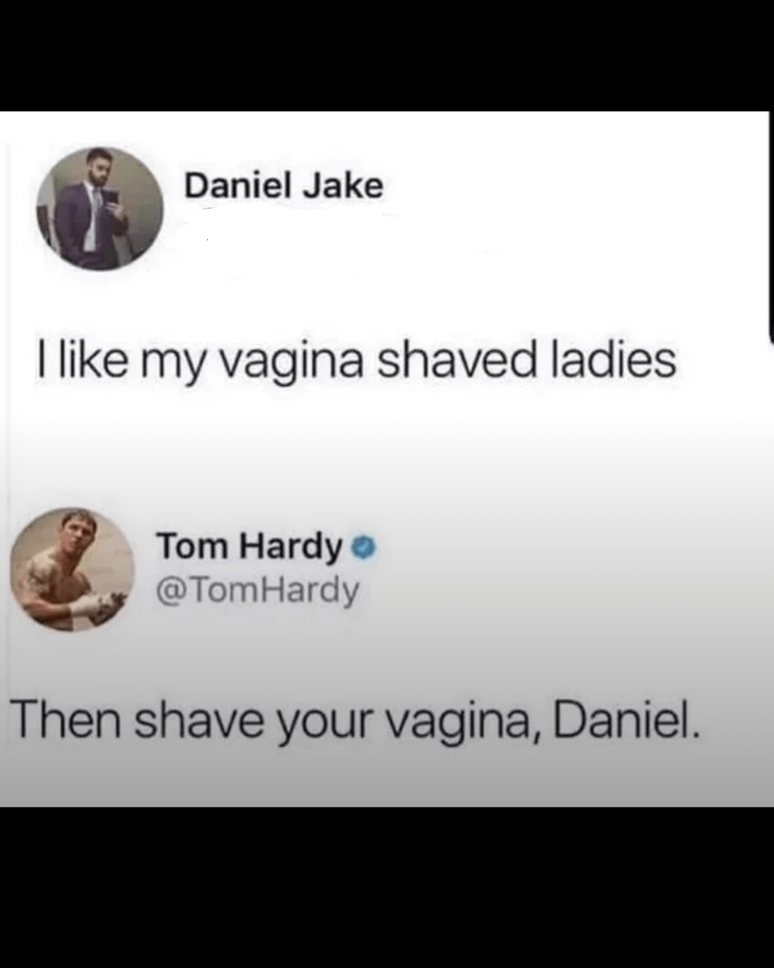Image resolution: width=774 pixels, height=968 pixels.
Task: Click blank space right of Daniel Jake name
Action: coord(573,186)
